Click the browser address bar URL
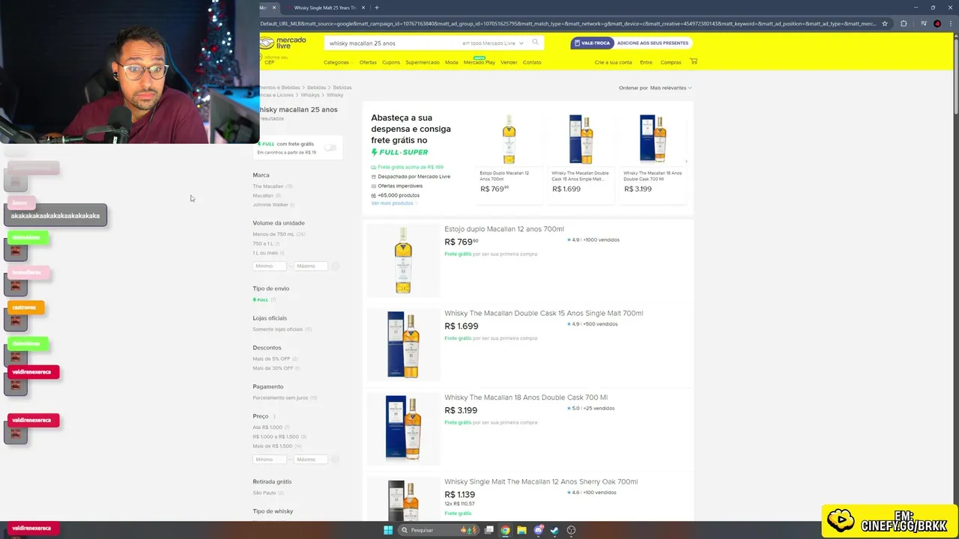This screenshot has width=959, height=539. (x=568, y=23)
